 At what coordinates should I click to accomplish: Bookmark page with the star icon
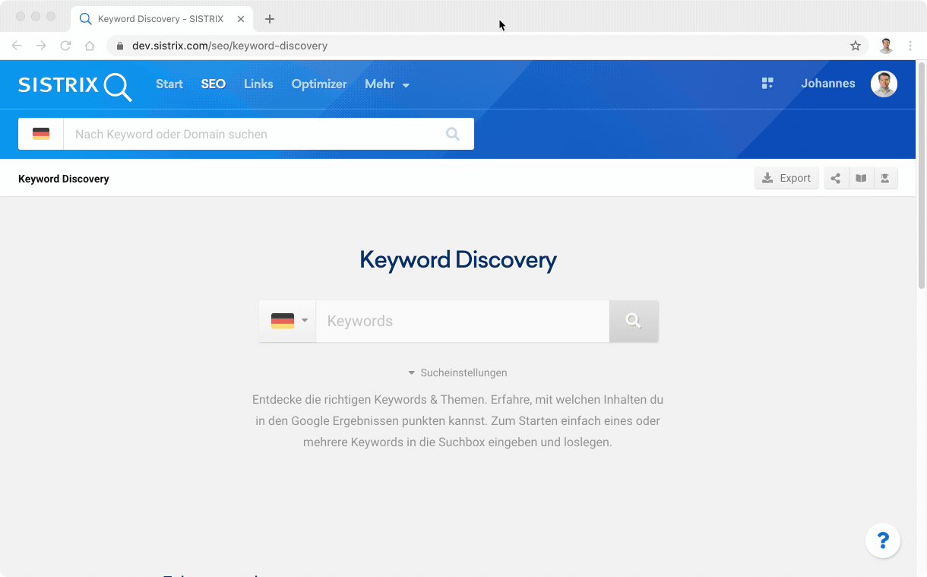point(856,46)
